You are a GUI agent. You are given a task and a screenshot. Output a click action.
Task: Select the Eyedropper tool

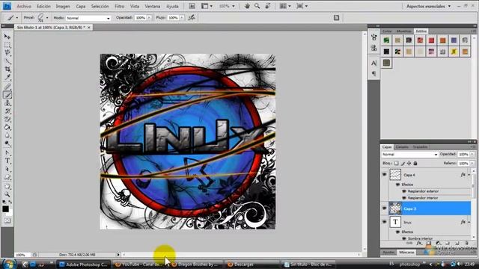tap(7, 77)
